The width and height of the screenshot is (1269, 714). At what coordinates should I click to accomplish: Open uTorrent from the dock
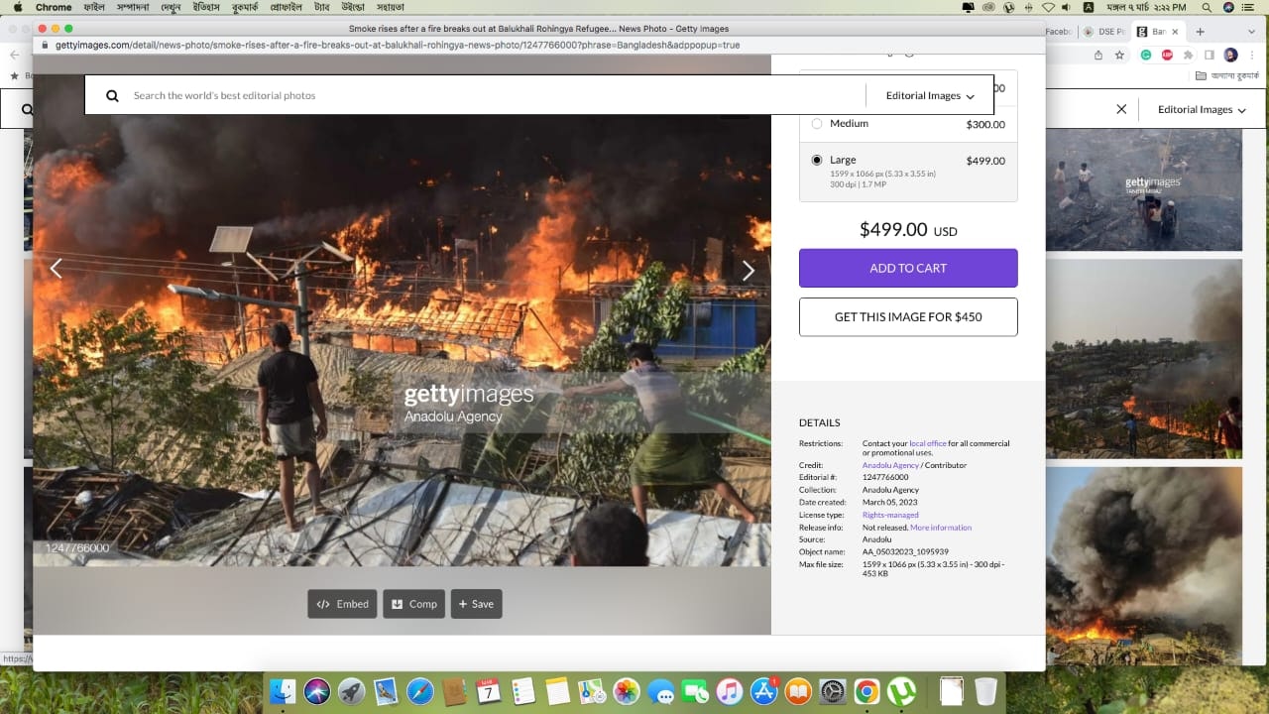[x=901, y=691]
